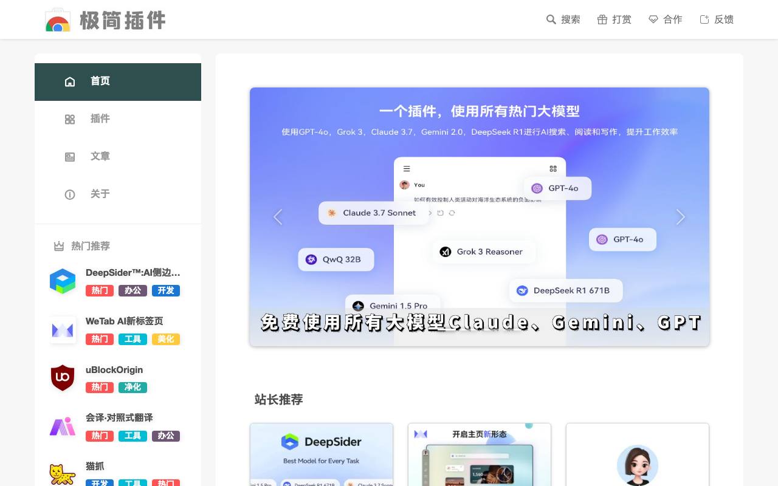This screenshot has height=486, width=778.
Task: Select the 开发 tag under 猫抓
Action: (100, 483)
